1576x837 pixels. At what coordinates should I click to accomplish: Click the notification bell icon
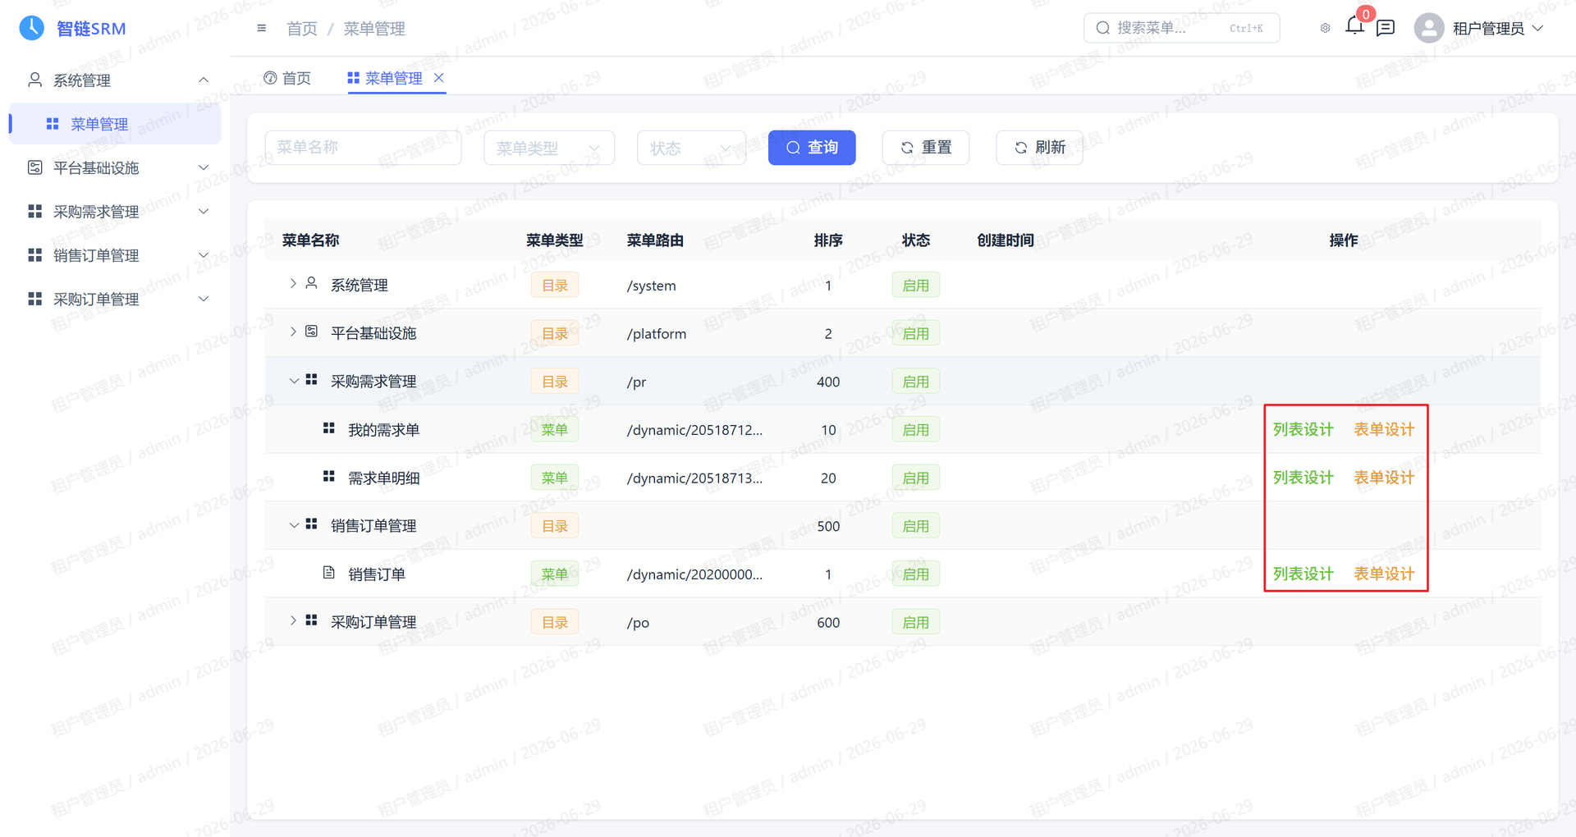1354,26
